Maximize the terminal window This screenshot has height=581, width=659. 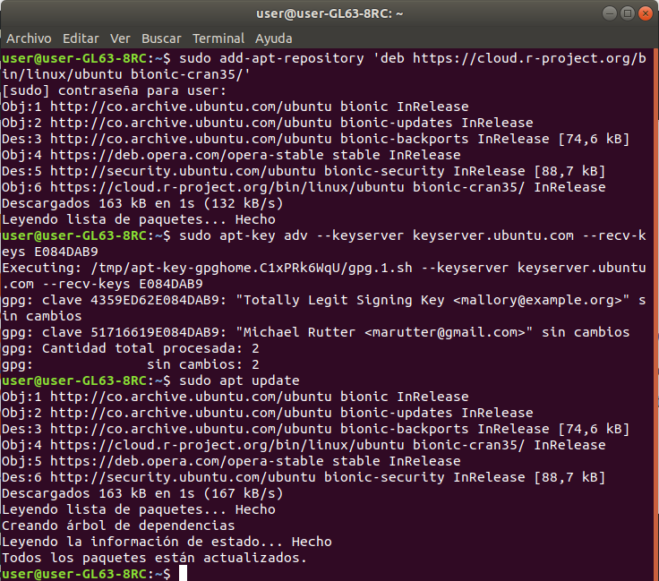[x=628, y=13]
